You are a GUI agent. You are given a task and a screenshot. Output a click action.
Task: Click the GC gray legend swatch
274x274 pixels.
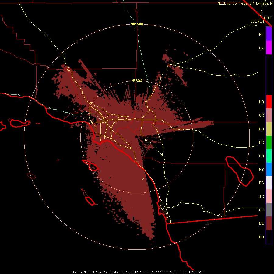[269, 210]
